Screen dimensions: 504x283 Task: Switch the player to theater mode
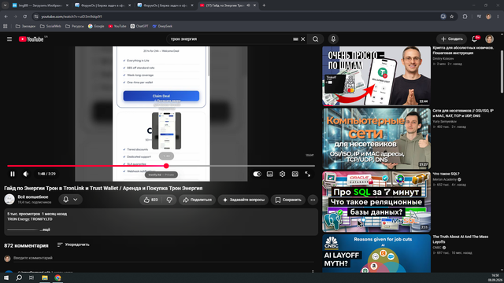[x=295, y=174]
